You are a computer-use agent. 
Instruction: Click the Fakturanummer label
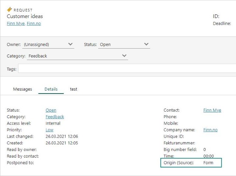tap(179, 143)
